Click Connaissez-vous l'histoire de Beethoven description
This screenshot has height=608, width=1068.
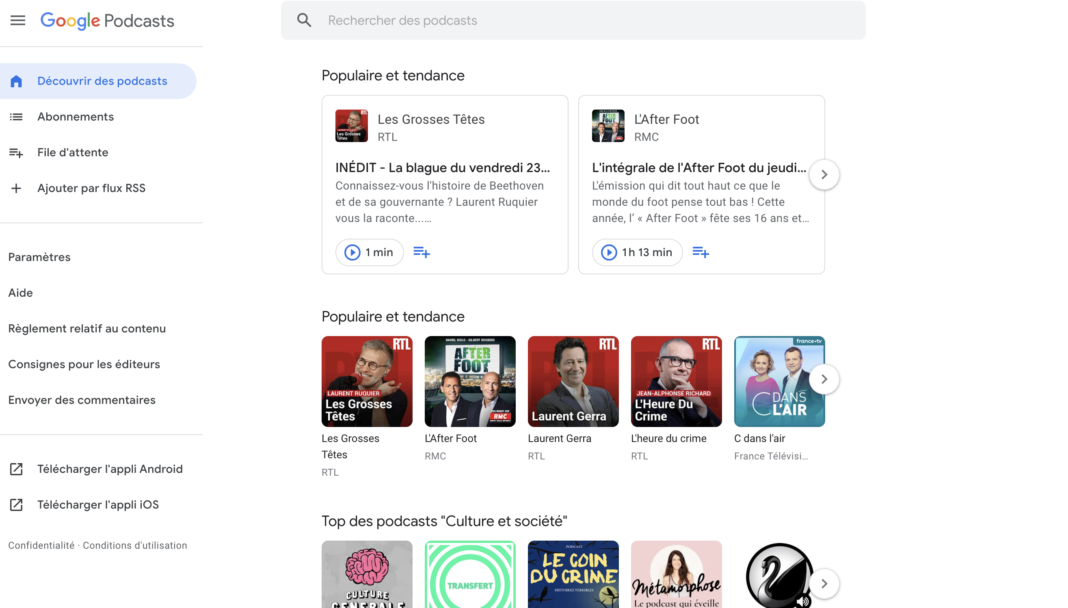coord(439,202)
